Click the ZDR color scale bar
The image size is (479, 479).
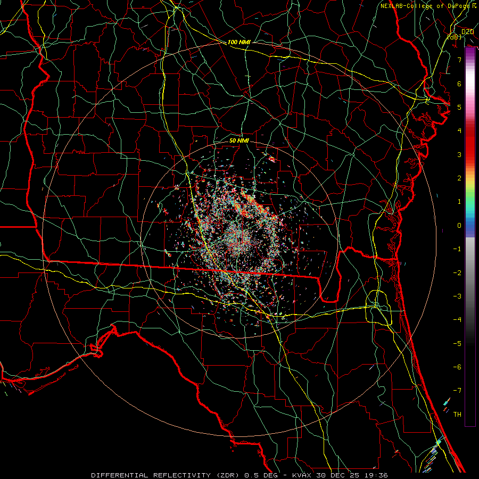[470, 237]
